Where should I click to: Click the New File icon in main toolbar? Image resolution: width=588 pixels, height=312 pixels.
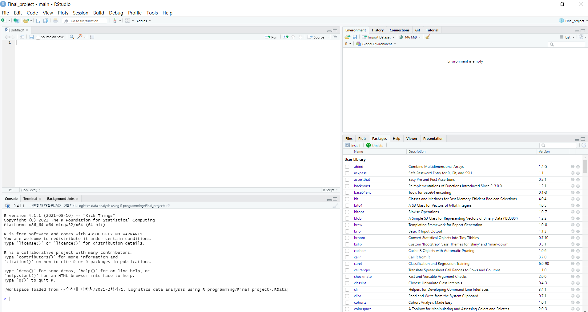click(3, 21)
